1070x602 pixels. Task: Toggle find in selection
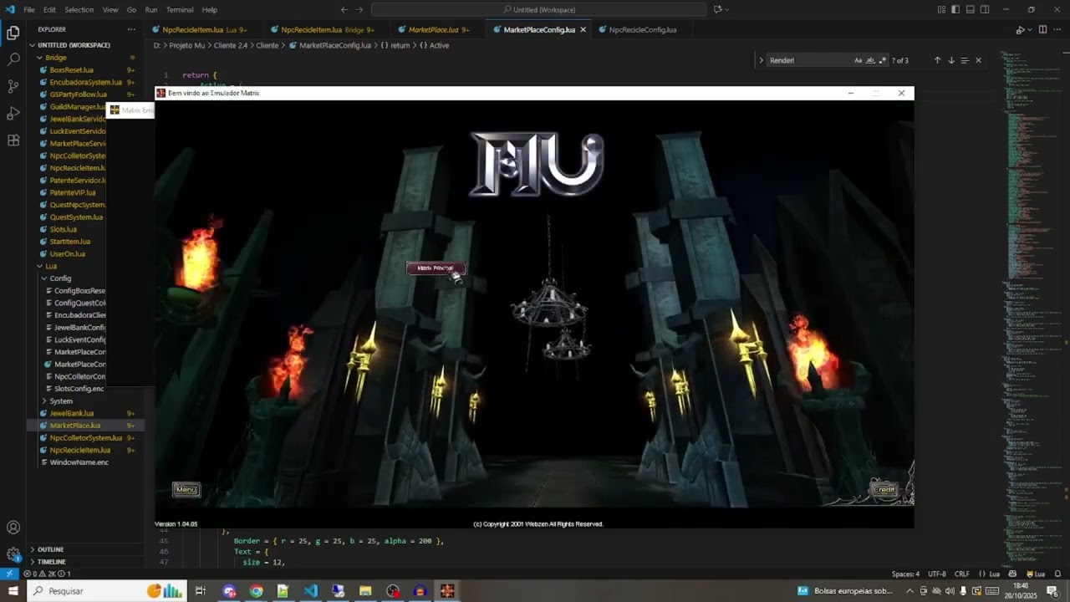tap(965, 60)
